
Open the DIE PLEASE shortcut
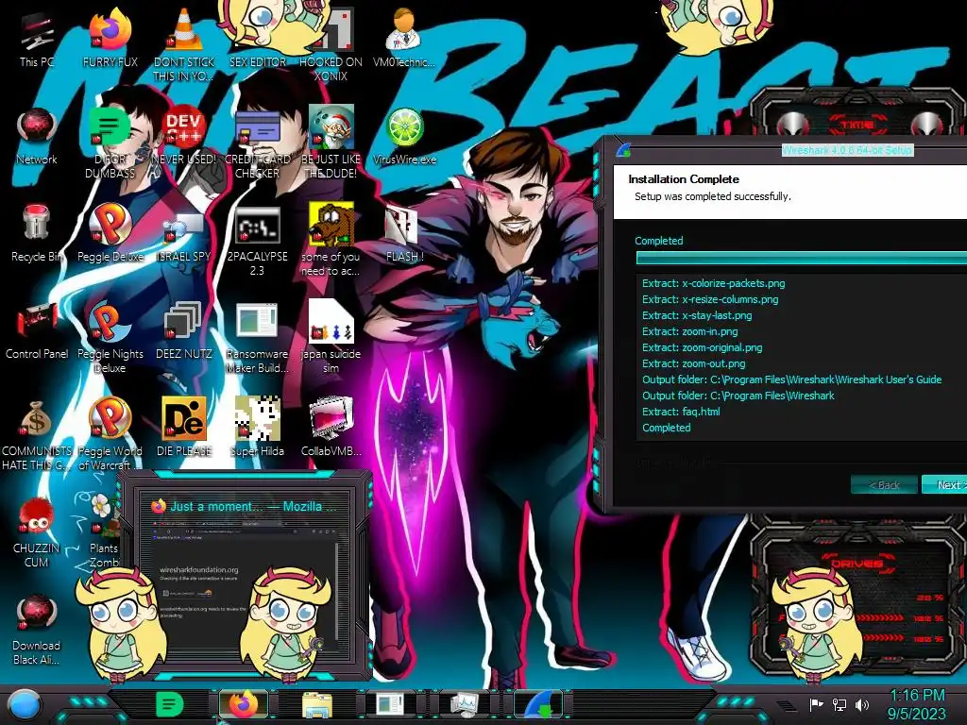pos(184,427)
